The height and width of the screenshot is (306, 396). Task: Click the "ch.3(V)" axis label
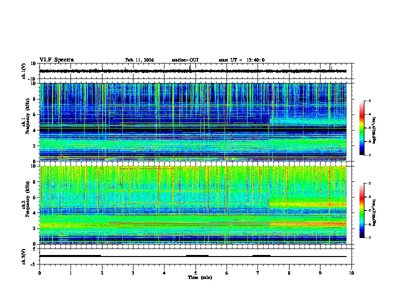(24, 256)
